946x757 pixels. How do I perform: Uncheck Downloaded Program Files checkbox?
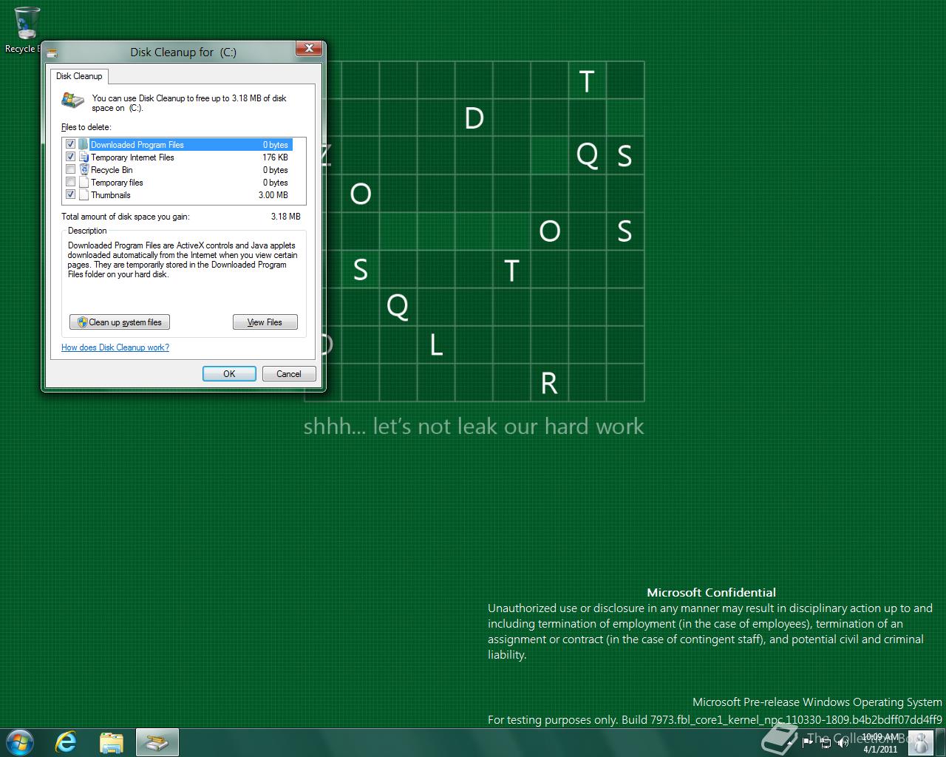coord(71,144)
